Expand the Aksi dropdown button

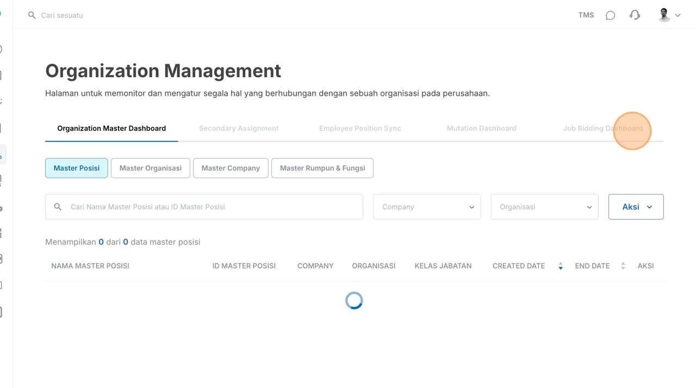pyautogui.click(x=636, y=207)
